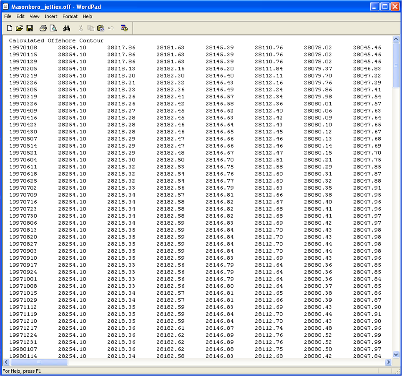Image resolution: width=402 pixels, height=376 pixels.
Task: Click the WordPad title bar document icon
Action: tap(6, 7)
